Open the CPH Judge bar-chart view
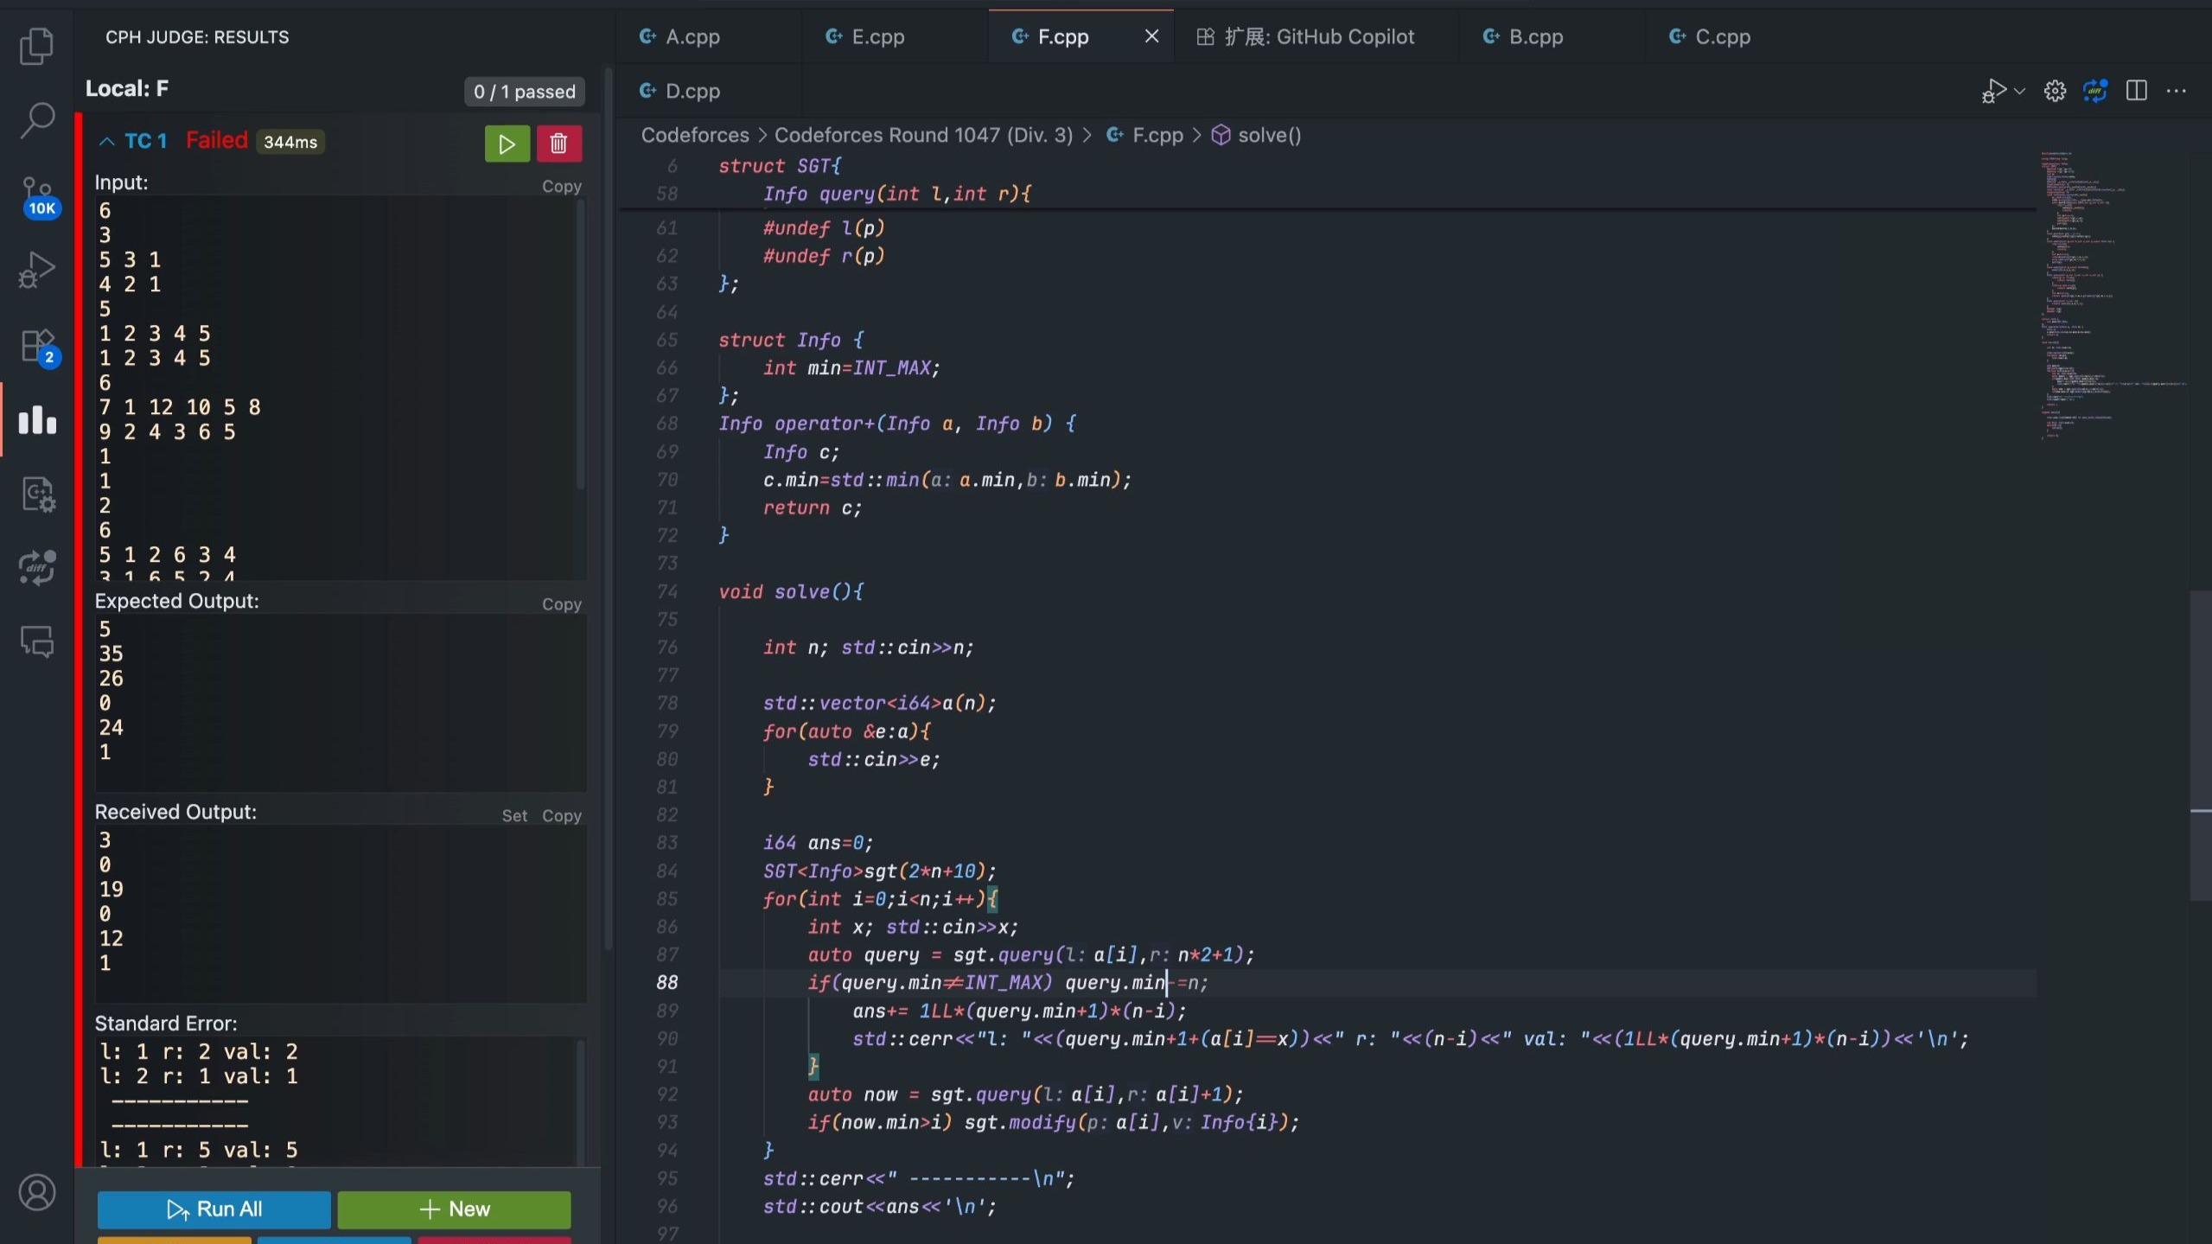 pos(37,419)
